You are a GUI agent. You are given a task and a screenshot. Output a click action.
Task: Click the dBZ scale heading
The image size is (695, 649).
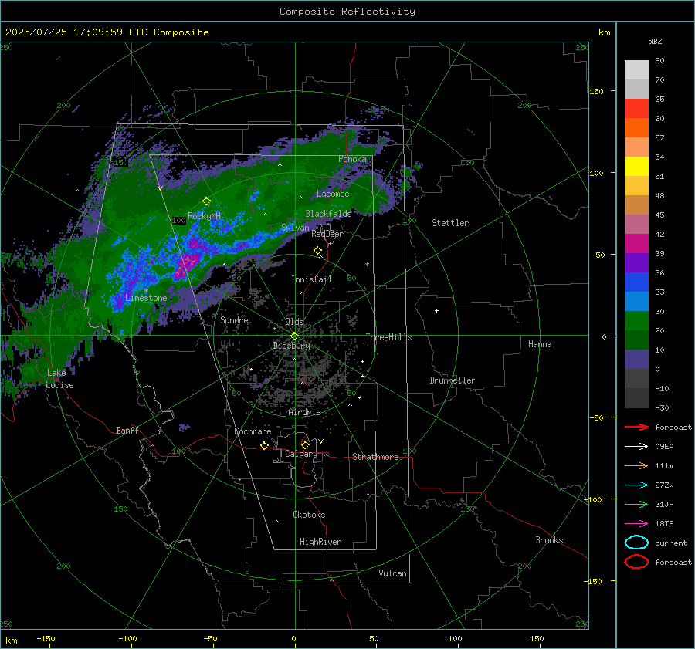(655, 41)
